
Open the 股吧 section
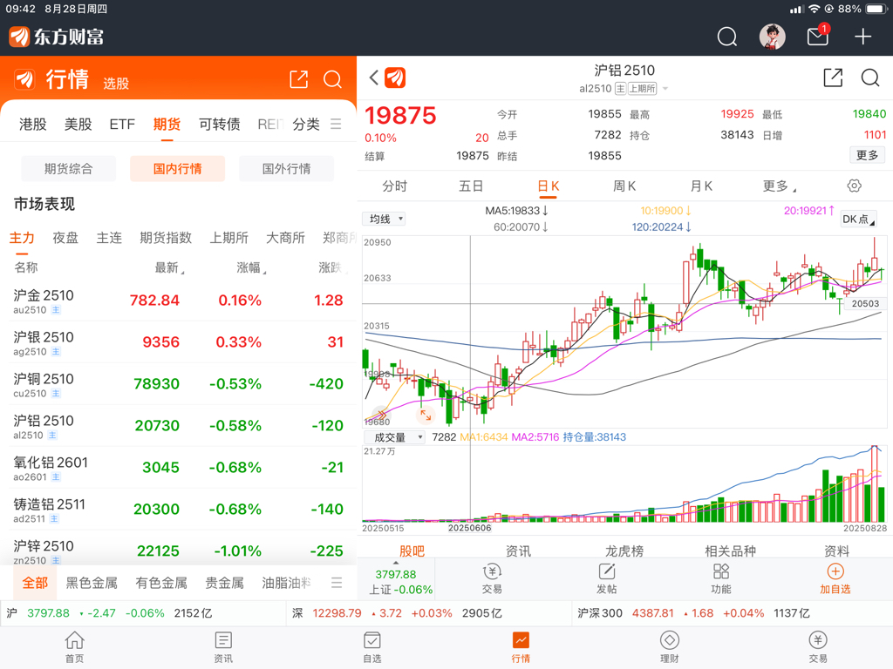pyautogui.click(x=412, y=551)
